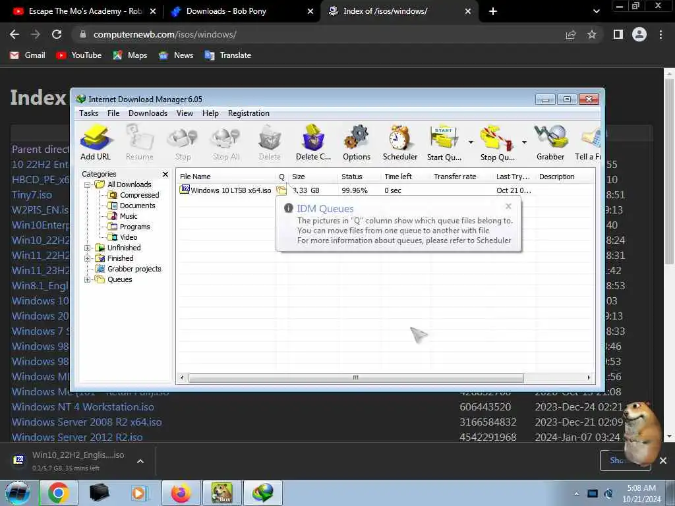675x506 pixels.
Task: Click the Delete Completed toolbar icon
Action: (313, 142)
